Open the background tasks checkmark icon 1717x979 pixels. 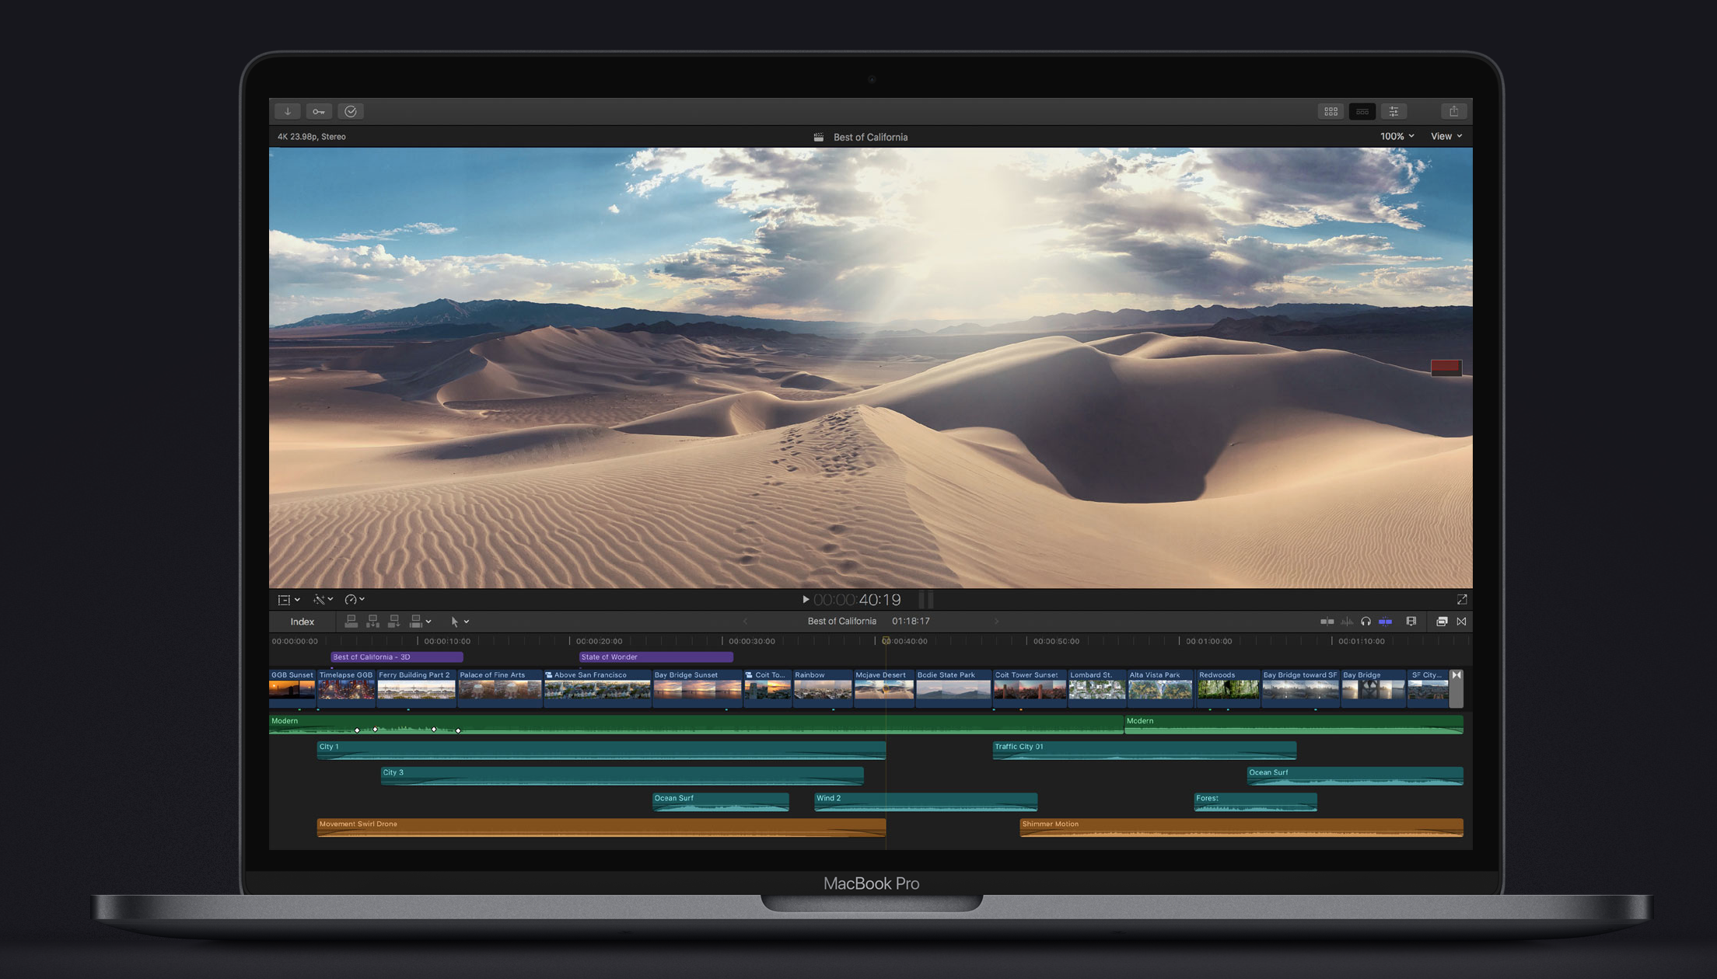coord(351,111)
